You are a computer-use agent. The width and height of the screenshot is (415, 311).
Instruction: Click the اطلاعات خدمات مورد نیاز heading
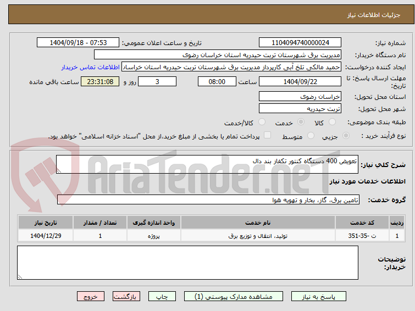point(367,181)
